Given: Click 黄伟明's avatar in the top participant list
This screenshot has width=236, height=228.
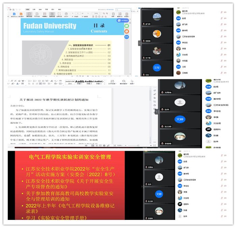Looking at the screenshot, I should (x=179, y=30).
